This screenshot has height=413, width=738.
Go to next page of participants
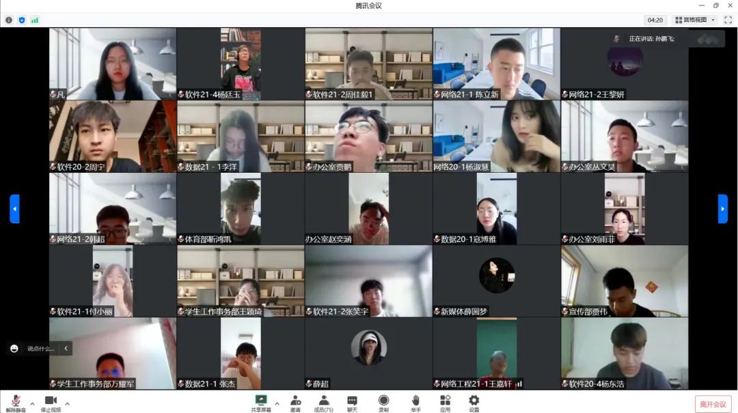point(722,209)
